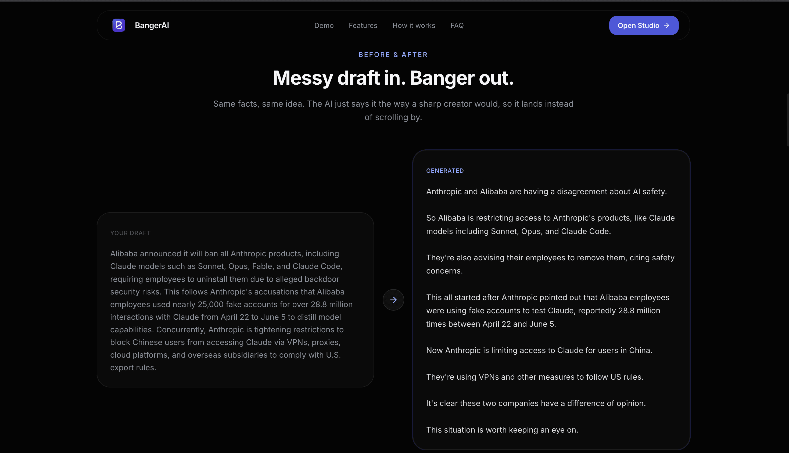The image size is (789, 453).
Task: Open the Demo nav link
Action: pos(324,26)
